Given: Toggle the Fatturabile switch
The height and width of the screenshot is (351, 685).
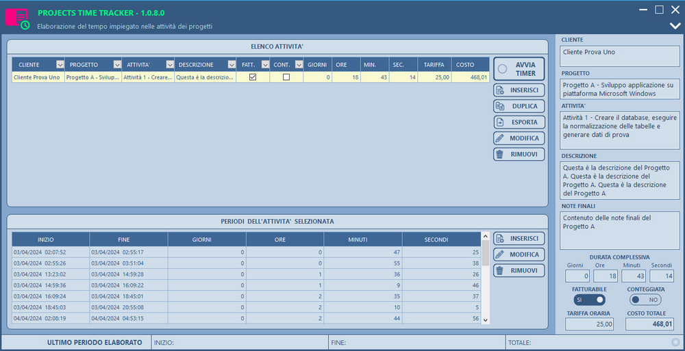Looking at the screenshot, I should tap(589, 300).
